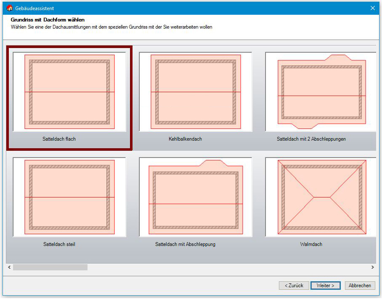Click the horizontal scrollbar thumb

click(x=50, y=267)
